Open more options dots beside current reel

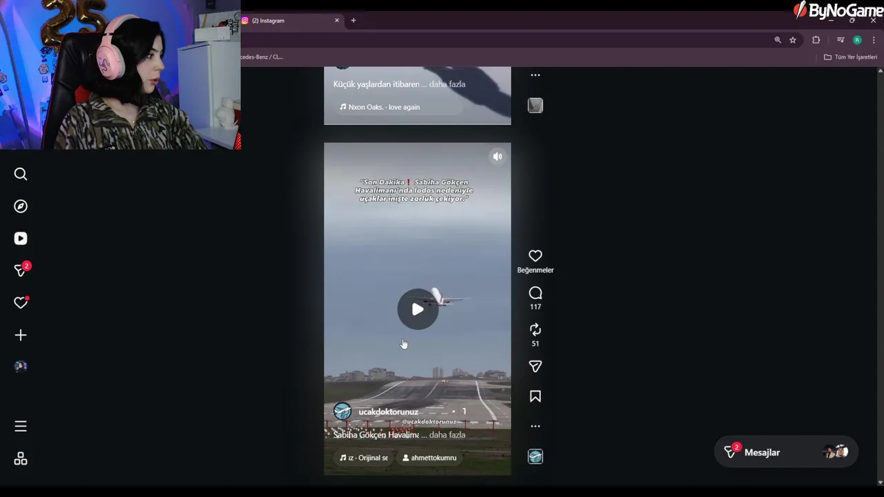(535, 427)
